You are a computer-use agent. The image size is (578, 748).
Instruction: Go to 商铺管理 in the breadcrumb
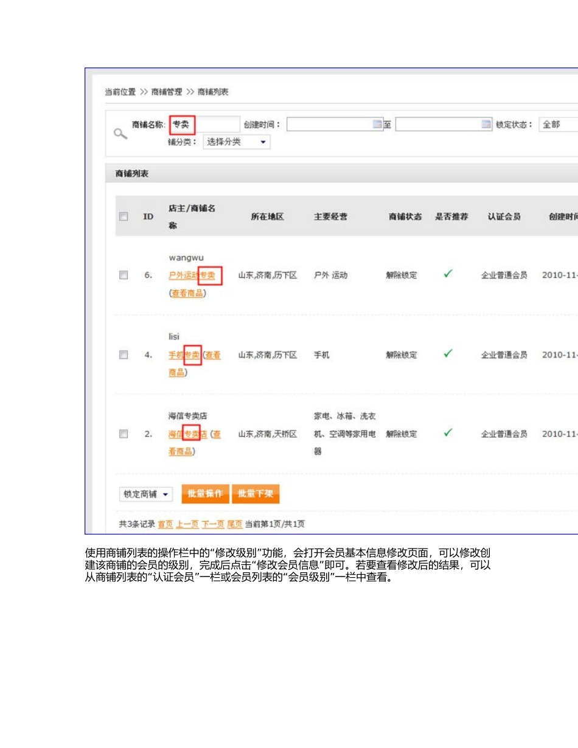(166, 92)
